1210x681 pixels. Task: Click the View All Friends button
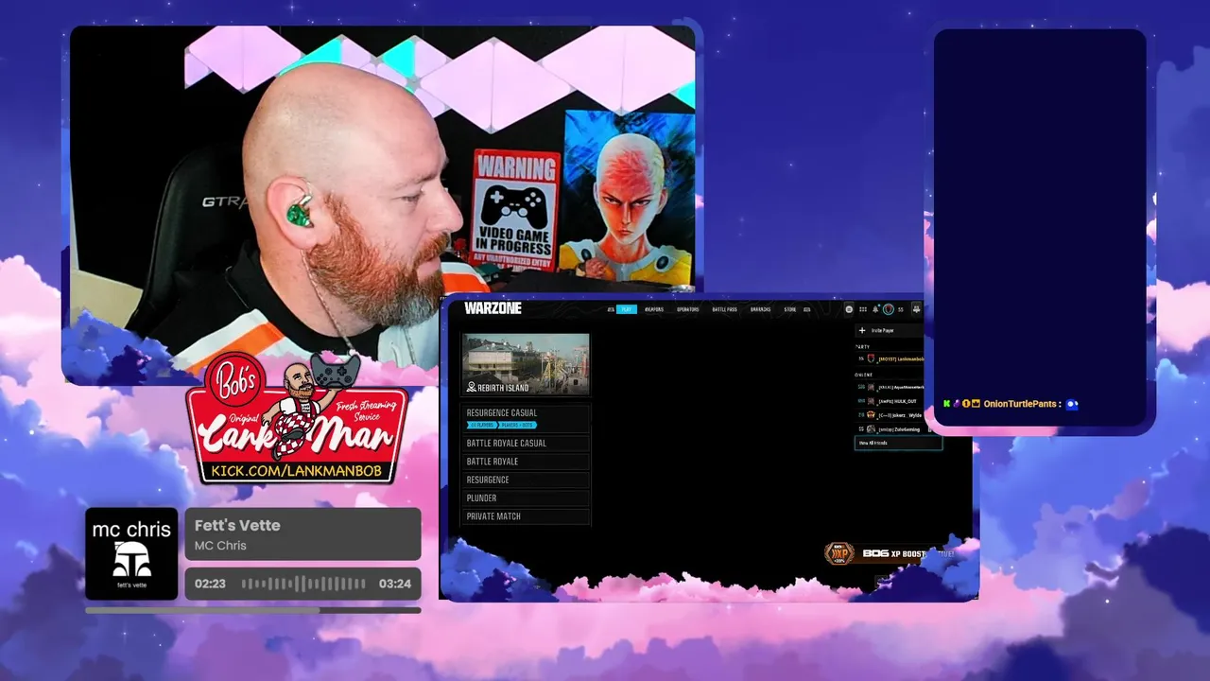click(898, 443)
